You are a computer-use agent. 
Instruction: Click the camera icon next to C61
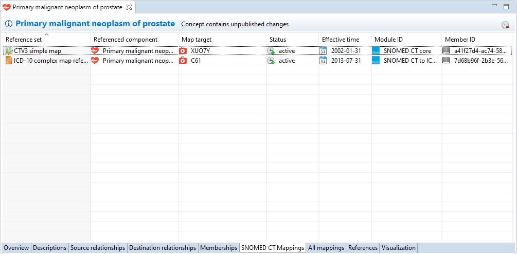[x=183, y=61]
